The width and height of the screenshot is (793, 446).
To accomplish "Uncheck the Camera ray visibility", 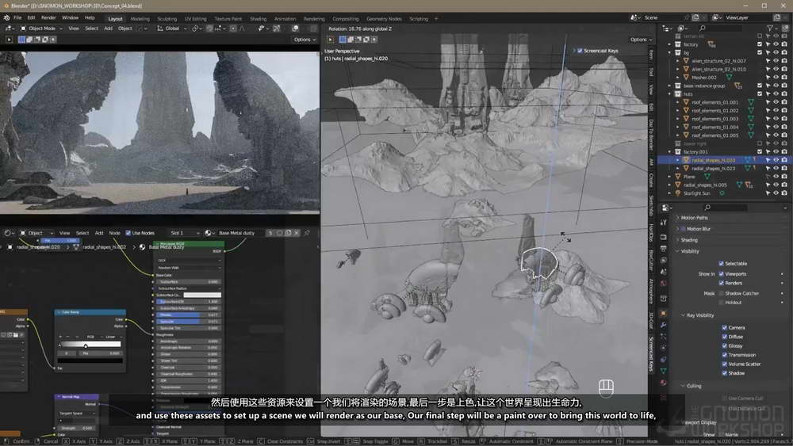I will 724,328.
